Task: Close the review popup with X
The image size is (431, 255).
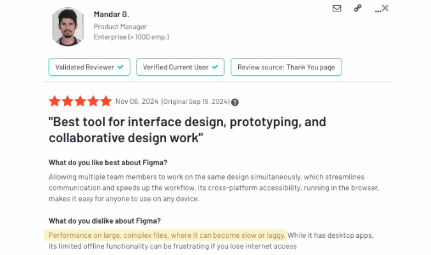Action: (x=385, y=8)
